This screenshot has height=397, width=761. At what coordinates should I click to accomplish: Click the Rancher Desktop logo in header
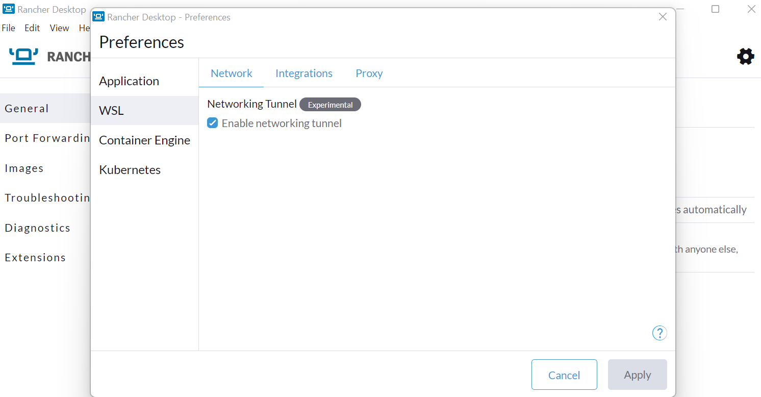click(24, 56)
